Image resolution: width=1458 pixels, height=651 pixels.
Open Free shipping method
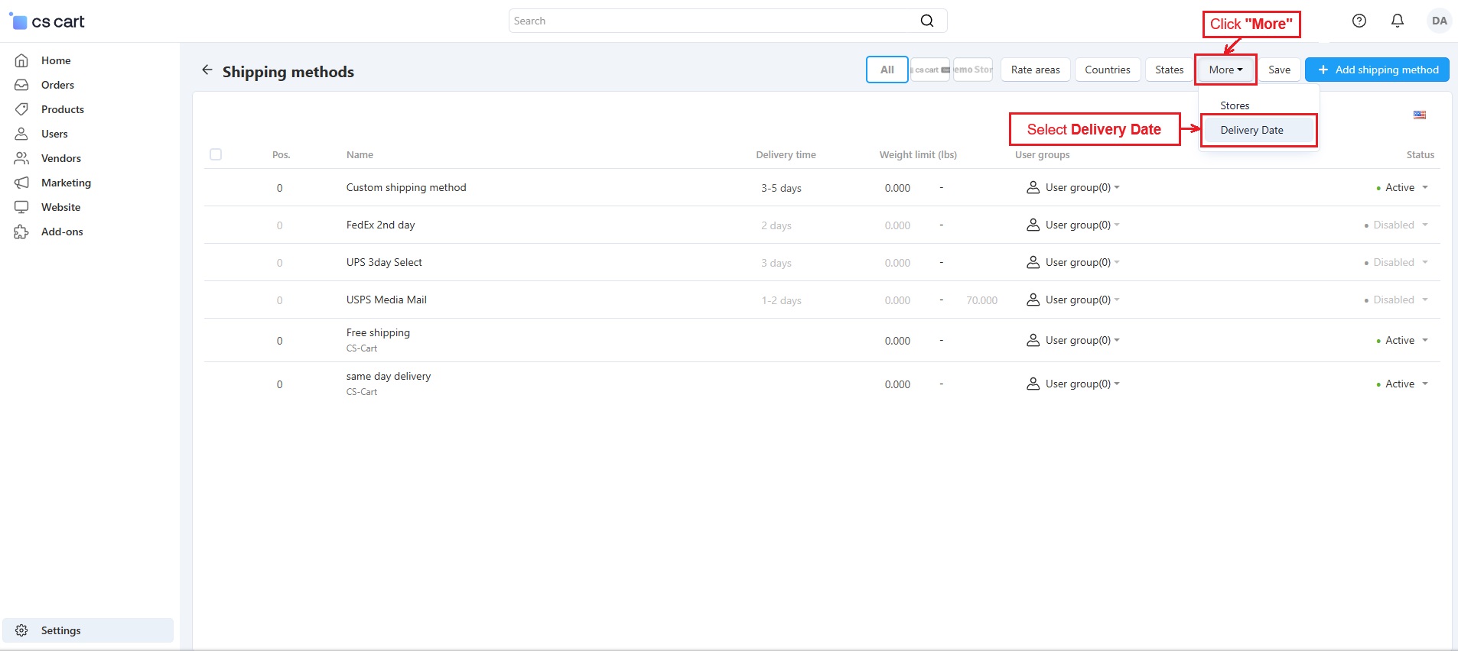378,332
